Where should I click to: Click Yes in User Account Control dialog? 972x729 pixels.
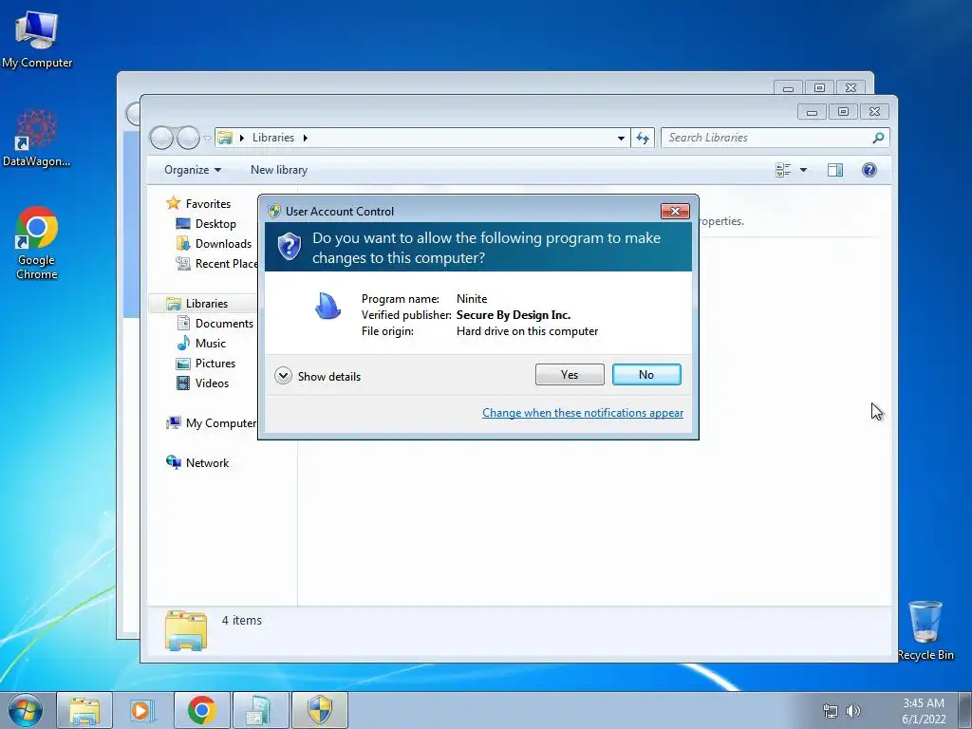(570, 374)
